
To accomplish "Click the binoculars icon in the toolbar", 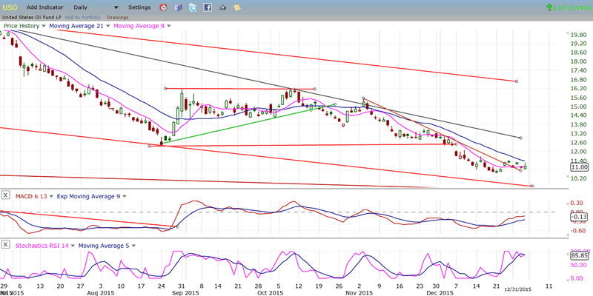I will [x=222, y=7].
